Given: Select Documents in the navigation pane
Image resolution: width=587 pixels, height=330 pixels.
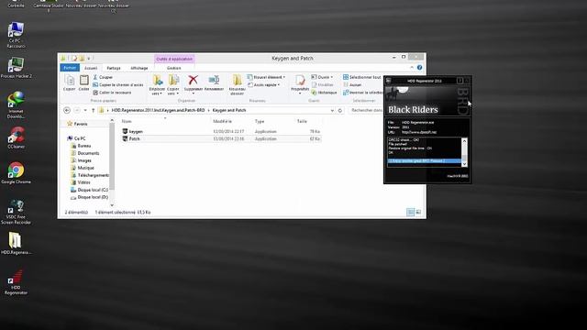Looking at the screenshot, I should (85, 153).
